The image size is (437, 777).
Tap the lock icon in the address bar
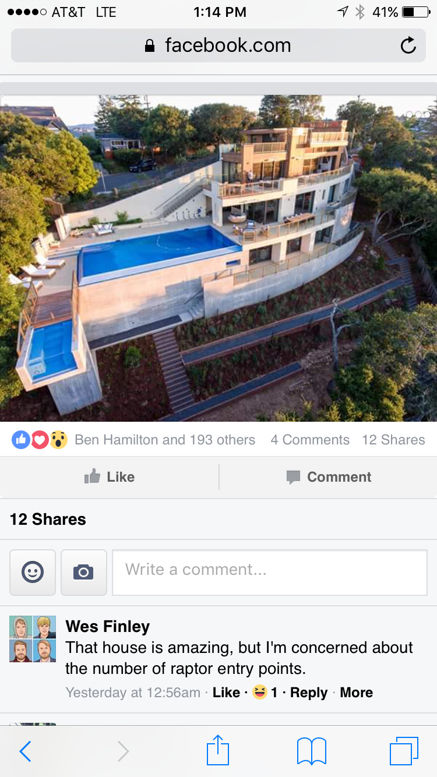(150, 45)
